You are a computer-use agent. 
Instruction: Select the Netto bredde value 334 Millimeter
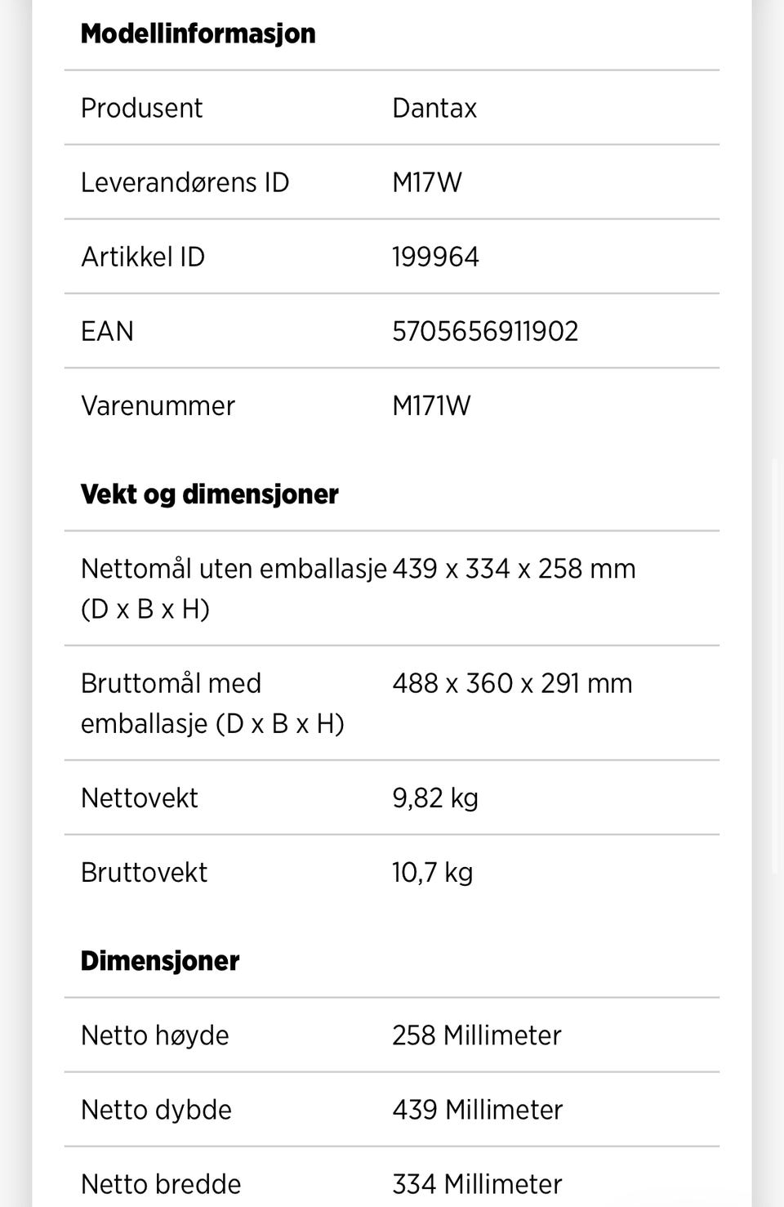coord(477,1183)
